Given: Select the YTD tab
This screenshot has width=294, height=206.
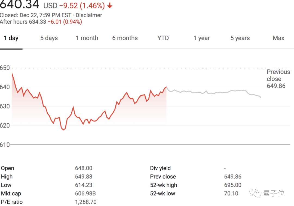Looking at the screenshot, I should [x=163, y=38].
